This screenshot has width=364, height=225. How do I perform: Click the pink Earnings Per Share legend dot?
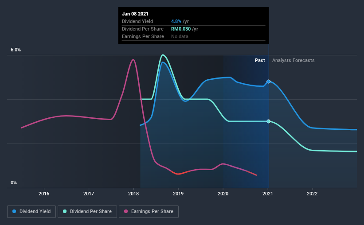pos(126,211)
